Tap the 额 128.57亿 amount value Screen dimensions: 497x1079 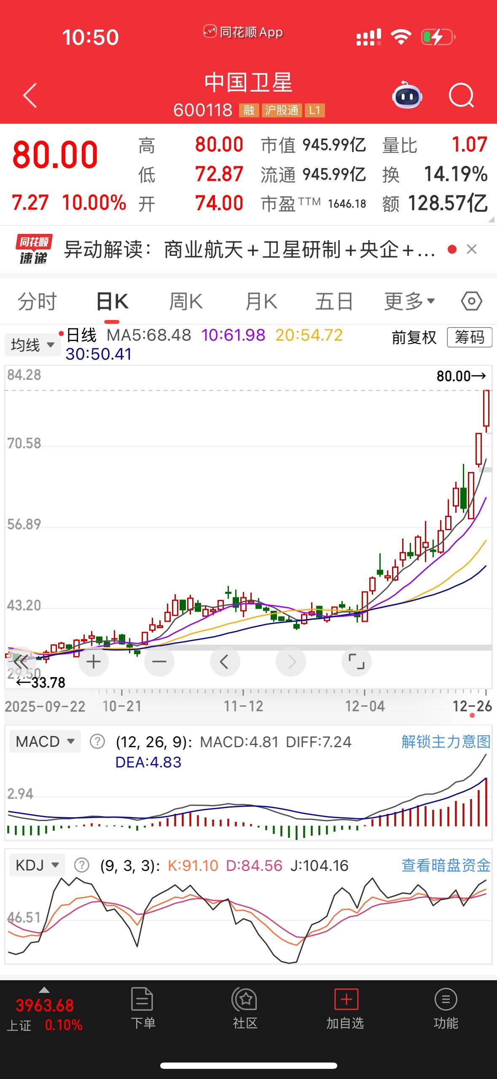[435, 203]
